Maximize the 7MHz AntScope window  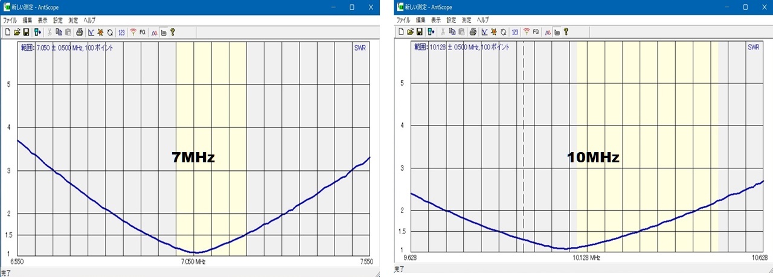(x=352, y=7)
